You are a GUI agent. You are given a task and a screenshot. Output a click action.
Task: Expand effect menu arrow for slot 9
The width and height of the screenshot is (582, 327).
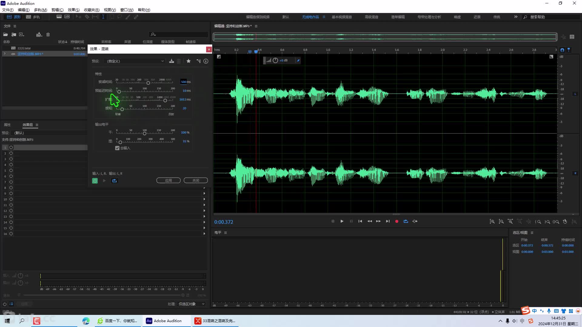coord(204,193)
